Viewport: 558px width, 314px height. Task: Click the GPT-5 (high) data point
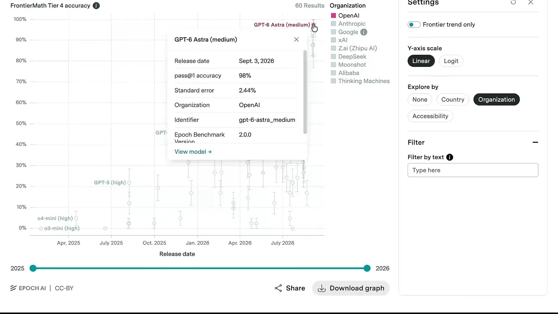click(x=129, y=183)
